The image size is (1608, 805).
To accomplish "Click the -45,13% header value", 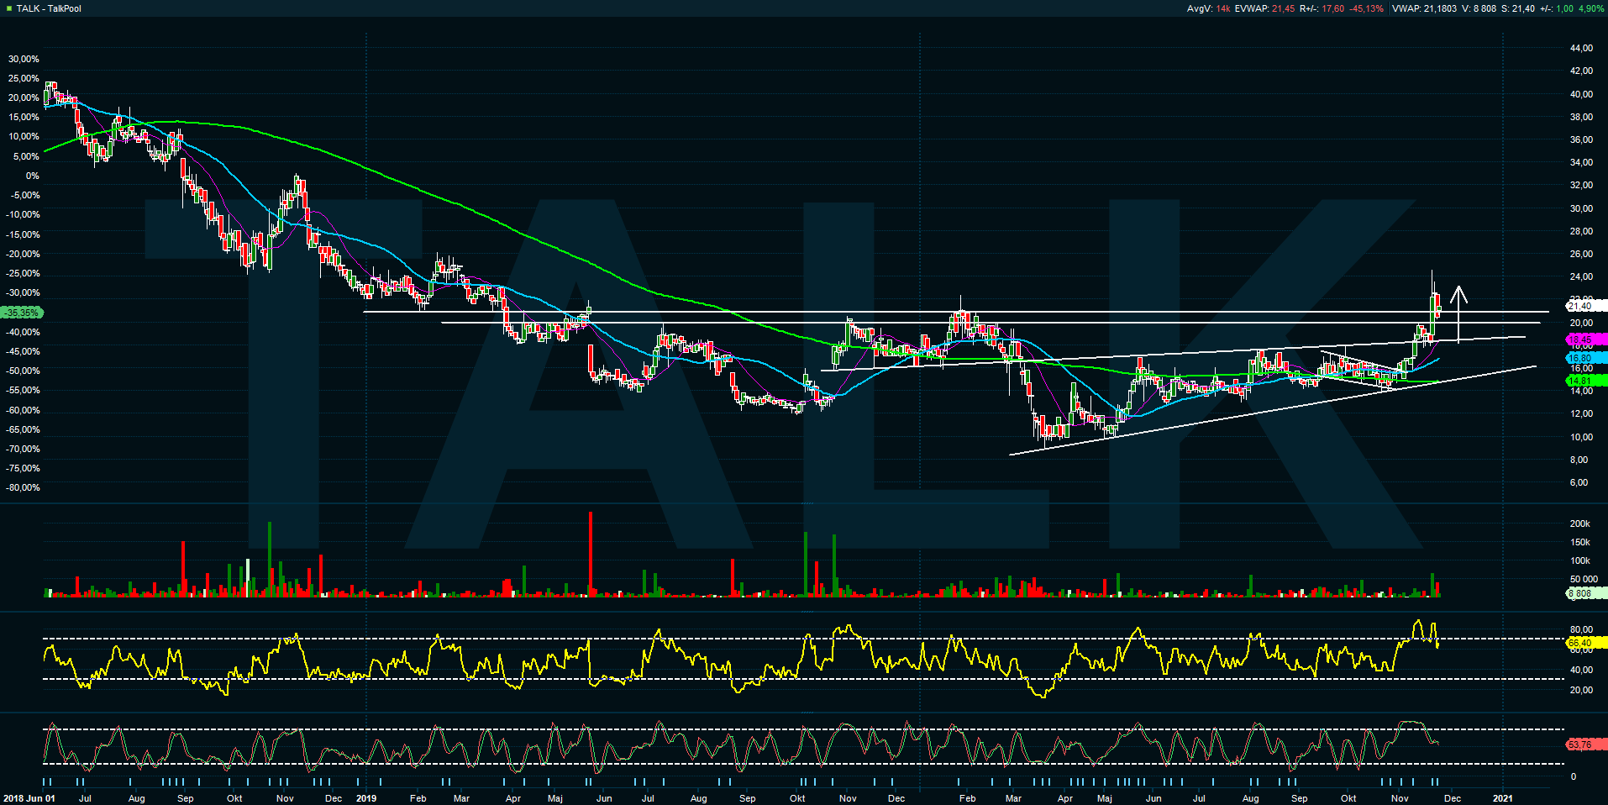I will coord(1366,8).
